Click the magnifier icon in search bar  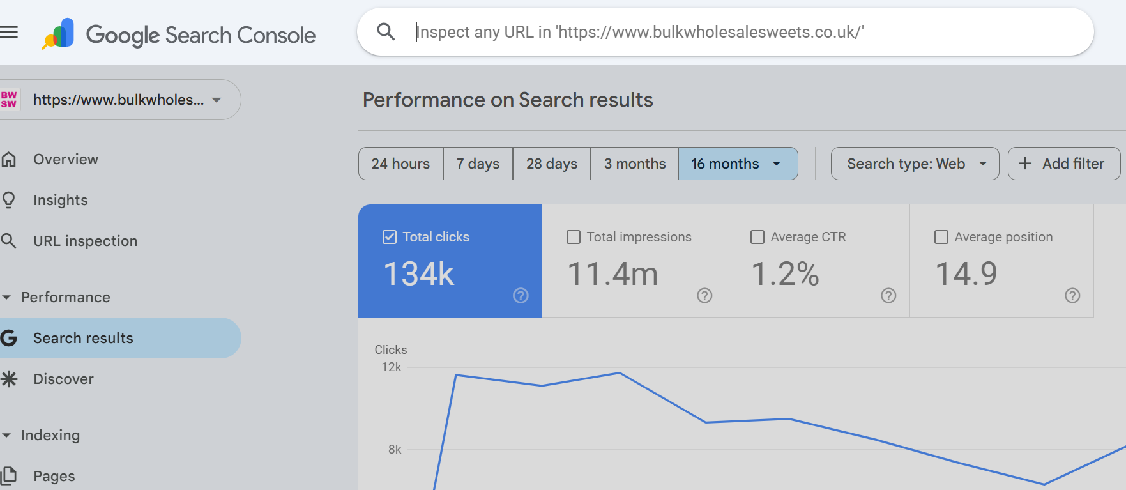(386, 31)
